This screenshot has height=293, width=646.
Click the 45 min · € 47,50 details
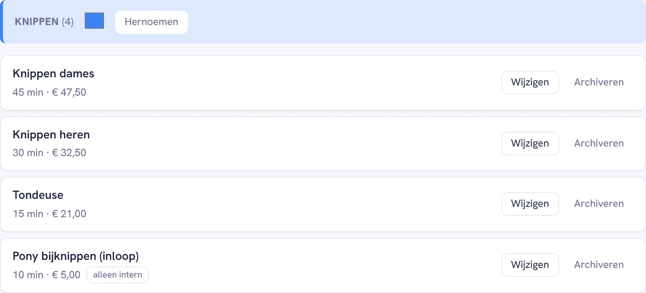(x=49, y=92)
